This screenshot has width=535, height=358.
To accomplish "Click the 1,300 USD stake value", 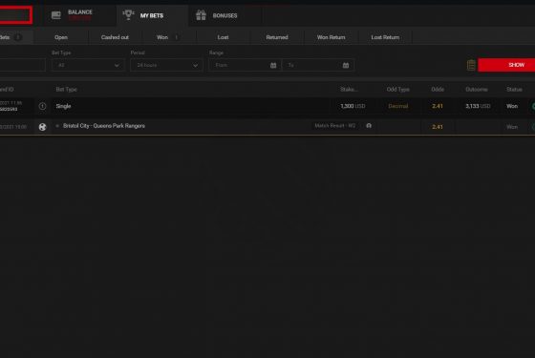I will click(x=353, y=106).
